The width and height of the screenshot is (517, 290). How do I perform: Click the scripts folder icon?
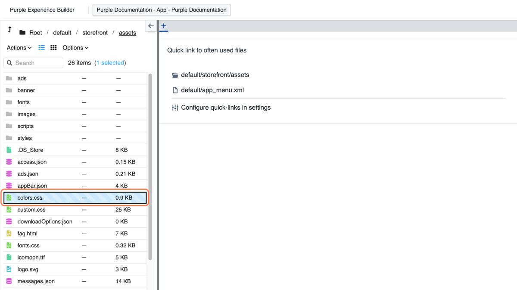point(9,126)
